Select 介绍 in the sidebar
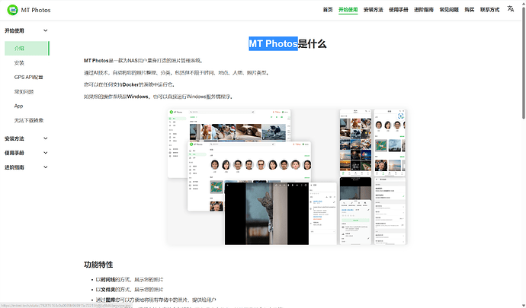The image size is (526, 308). pos(27,48)
